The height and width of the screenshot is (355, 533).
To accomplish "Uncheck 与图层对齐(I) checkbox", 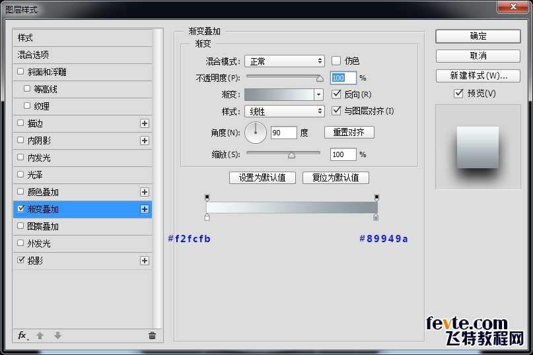I will click(336, 111).
